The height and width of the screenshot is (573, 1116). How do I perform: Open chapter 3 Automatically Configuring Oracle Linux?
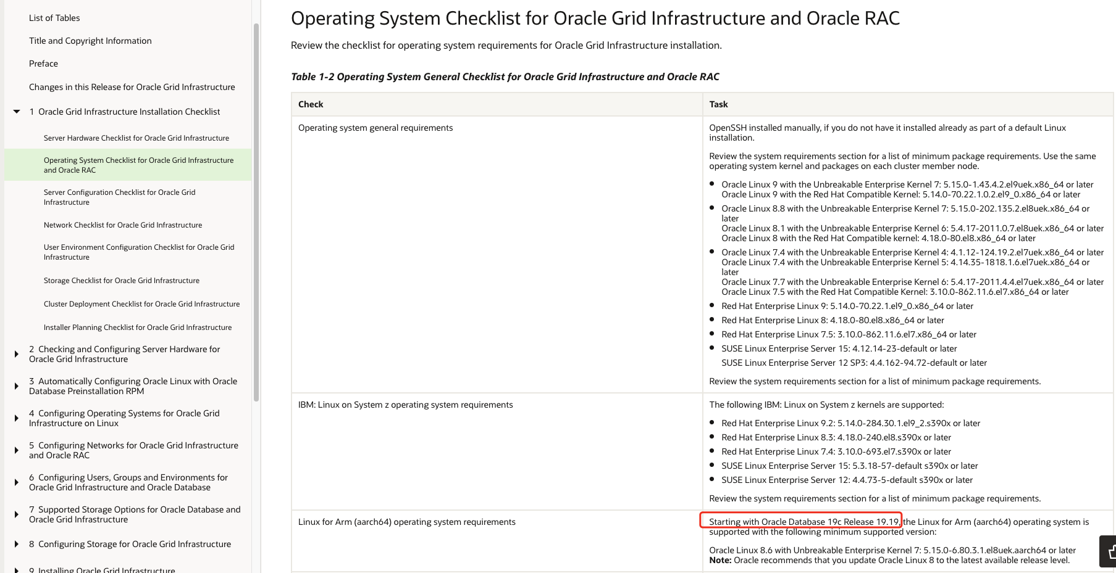133,386
